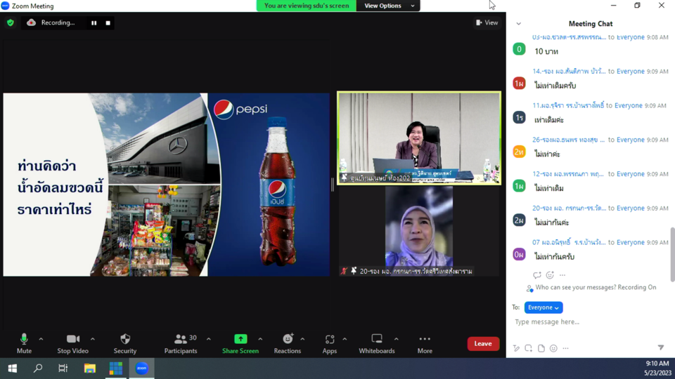Select the presenter video thumbnail ห้อง202
The width and height of the screenshot is (675, 379).
(x=419, y=138)
